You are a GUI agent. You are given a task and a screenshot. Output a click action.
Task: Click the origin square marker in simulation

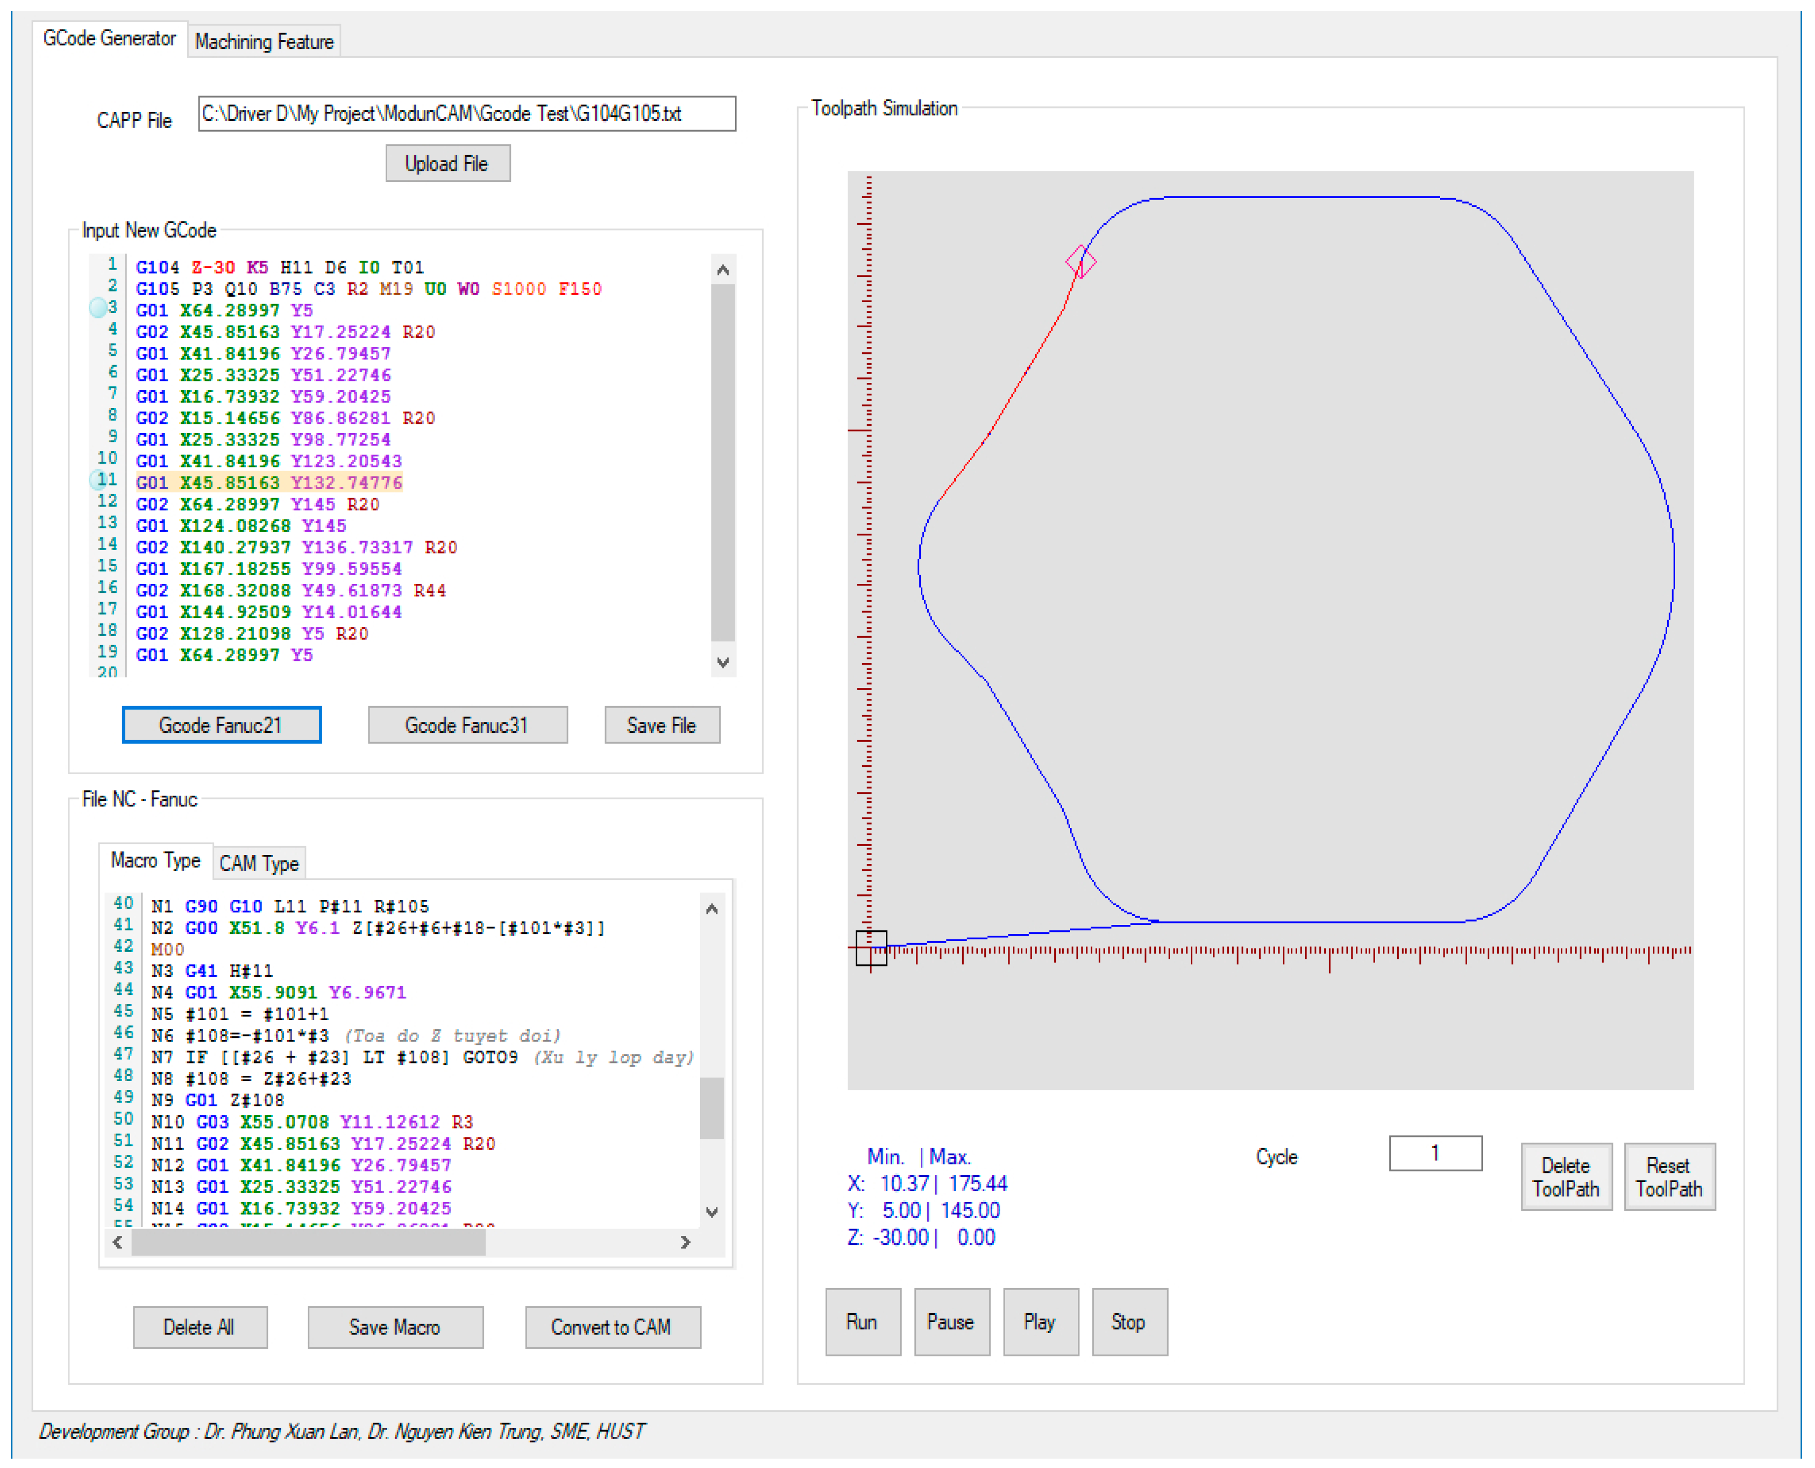pyautogui.click(x=871, y=948)
